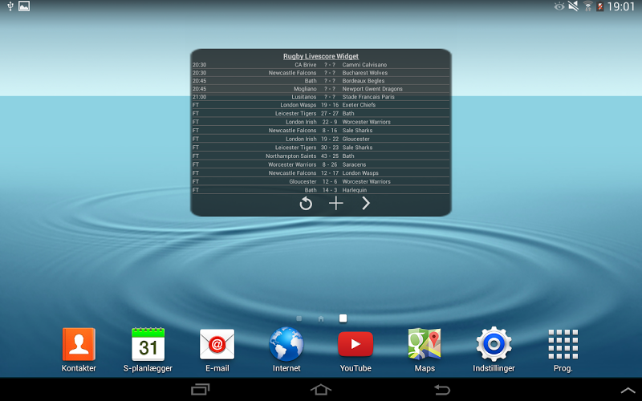Tap the plus icon in rugby widget
The image size is (642, 401).
point(335,204)
